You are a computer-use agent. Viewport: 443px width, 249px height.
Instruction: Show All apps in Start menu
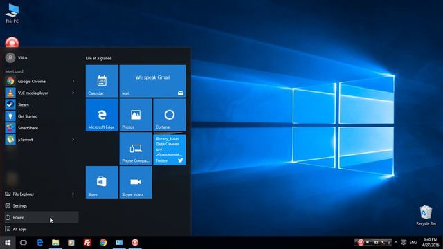42,229
